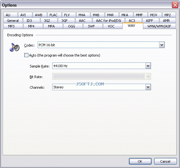Click the Cancel button

point(165,161)
